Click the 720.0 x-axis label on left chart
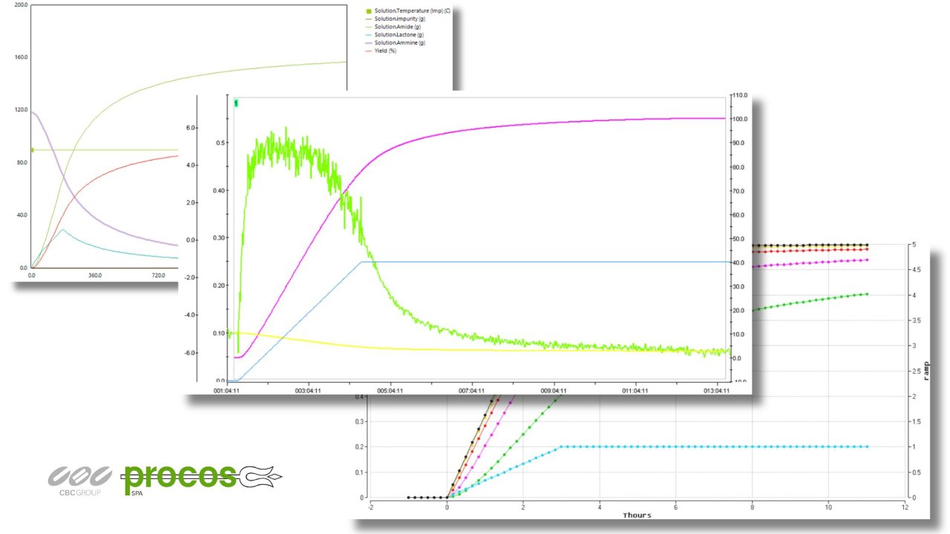This screenshot has width=950, height=534. click(x=158, y=275)
